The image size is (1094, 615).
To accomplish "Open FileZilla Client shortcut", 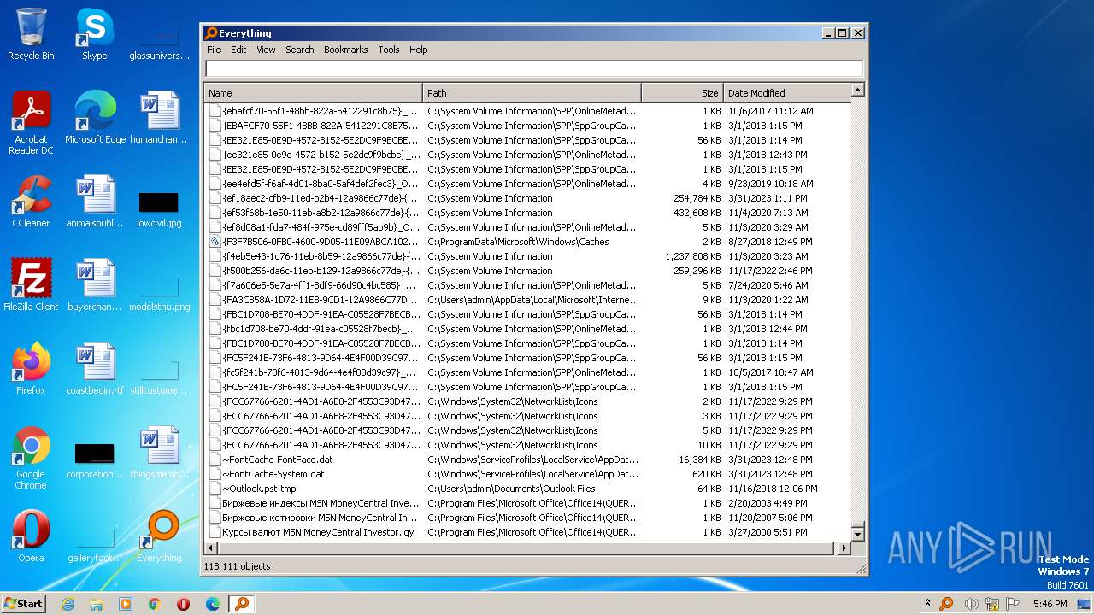I will coord(31,285).
